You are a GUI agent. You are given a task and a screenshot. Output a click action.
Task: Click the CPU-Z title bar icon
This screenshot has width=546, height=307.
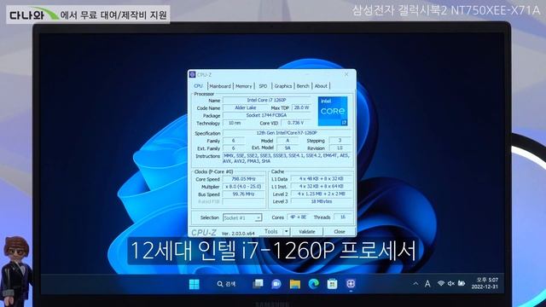click(x=192, y=74)
